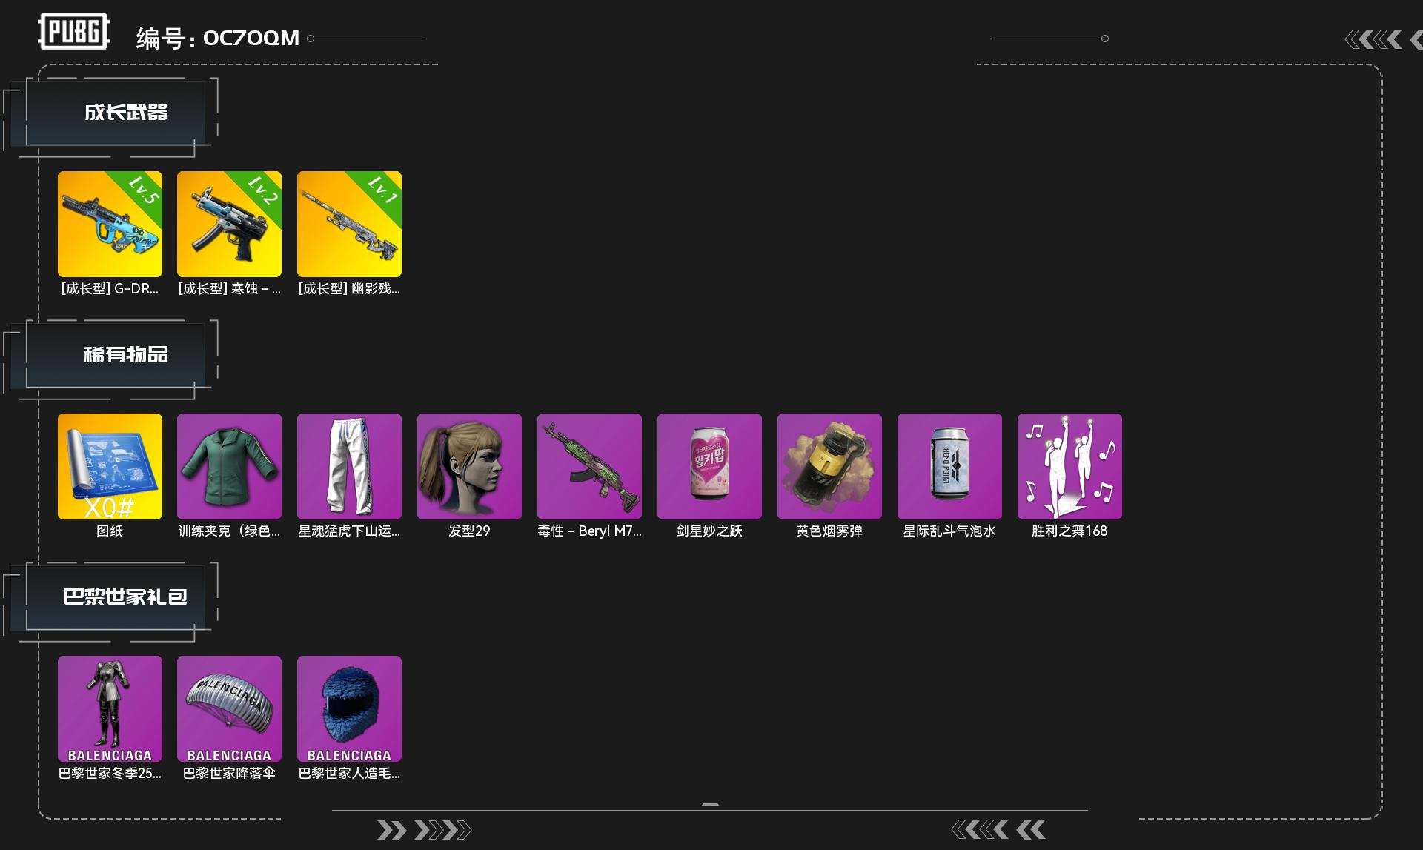This screenshot has height=850, width=1423.
Task: Click the 星魂猛虎下山运... label
Action: point(349,531)
